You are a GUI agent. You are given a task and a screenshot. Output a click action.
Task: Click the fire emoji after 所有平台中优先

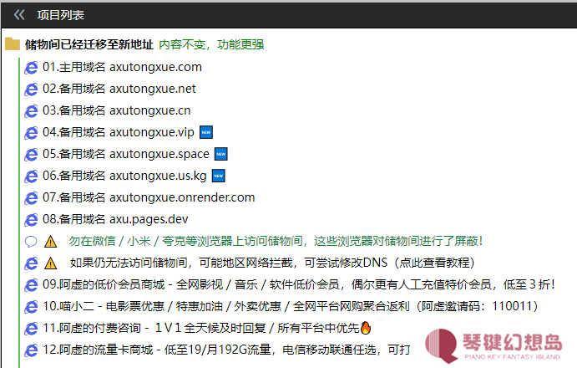click(366, 328)
